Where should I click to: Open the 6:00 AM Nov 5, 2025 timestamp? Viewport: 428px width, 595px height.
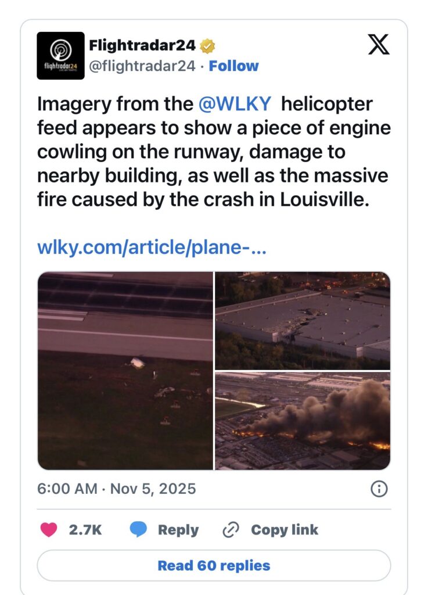(x=116, y=489)
